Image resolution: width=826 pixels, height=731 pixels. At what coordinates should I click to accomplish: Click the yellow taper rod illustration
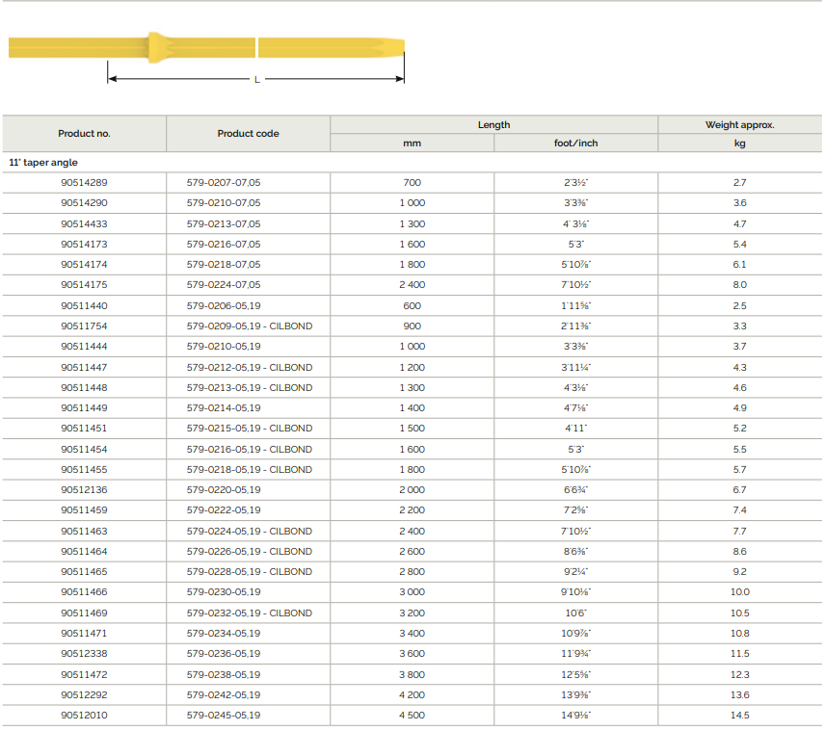tap(206, 47)
